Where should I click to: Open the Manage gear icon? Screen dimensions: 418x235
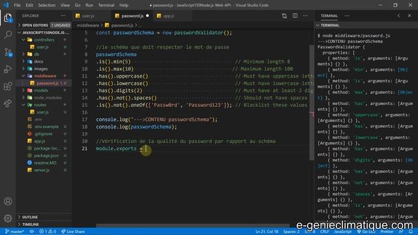click(8, 218)
